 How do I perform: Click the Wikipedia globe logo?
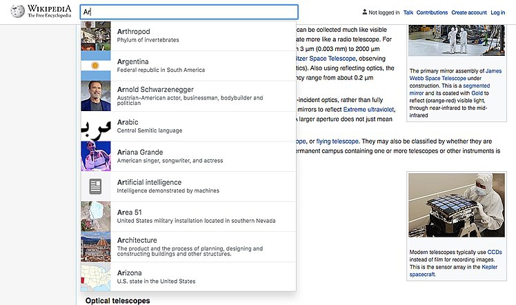click(x=17, y=12)
